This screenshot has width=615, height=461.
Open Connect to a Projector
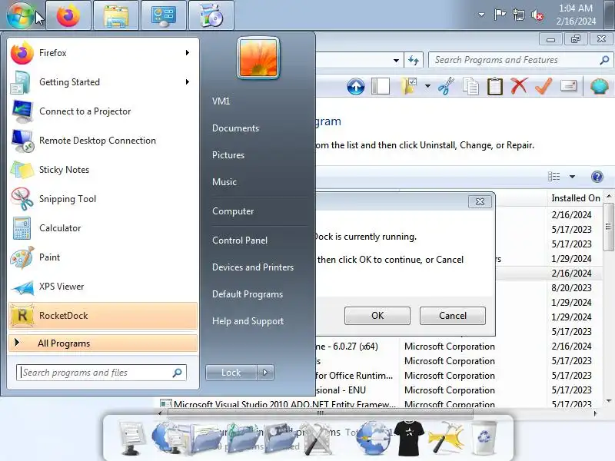[x=103, y=111]
